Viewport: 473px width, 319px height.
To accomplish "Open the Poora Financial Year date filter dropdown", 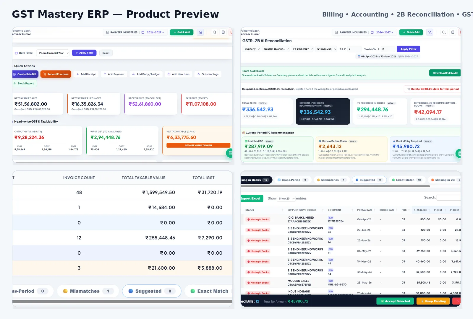I will [53, 53].
